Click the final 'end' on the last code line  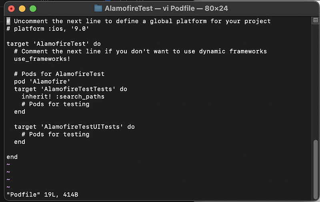[12, 157]
